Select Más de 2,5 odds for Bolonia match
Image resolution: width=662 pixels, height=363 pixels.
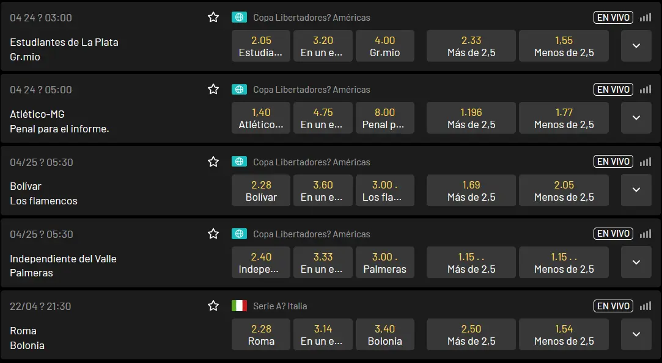[471, 334]
